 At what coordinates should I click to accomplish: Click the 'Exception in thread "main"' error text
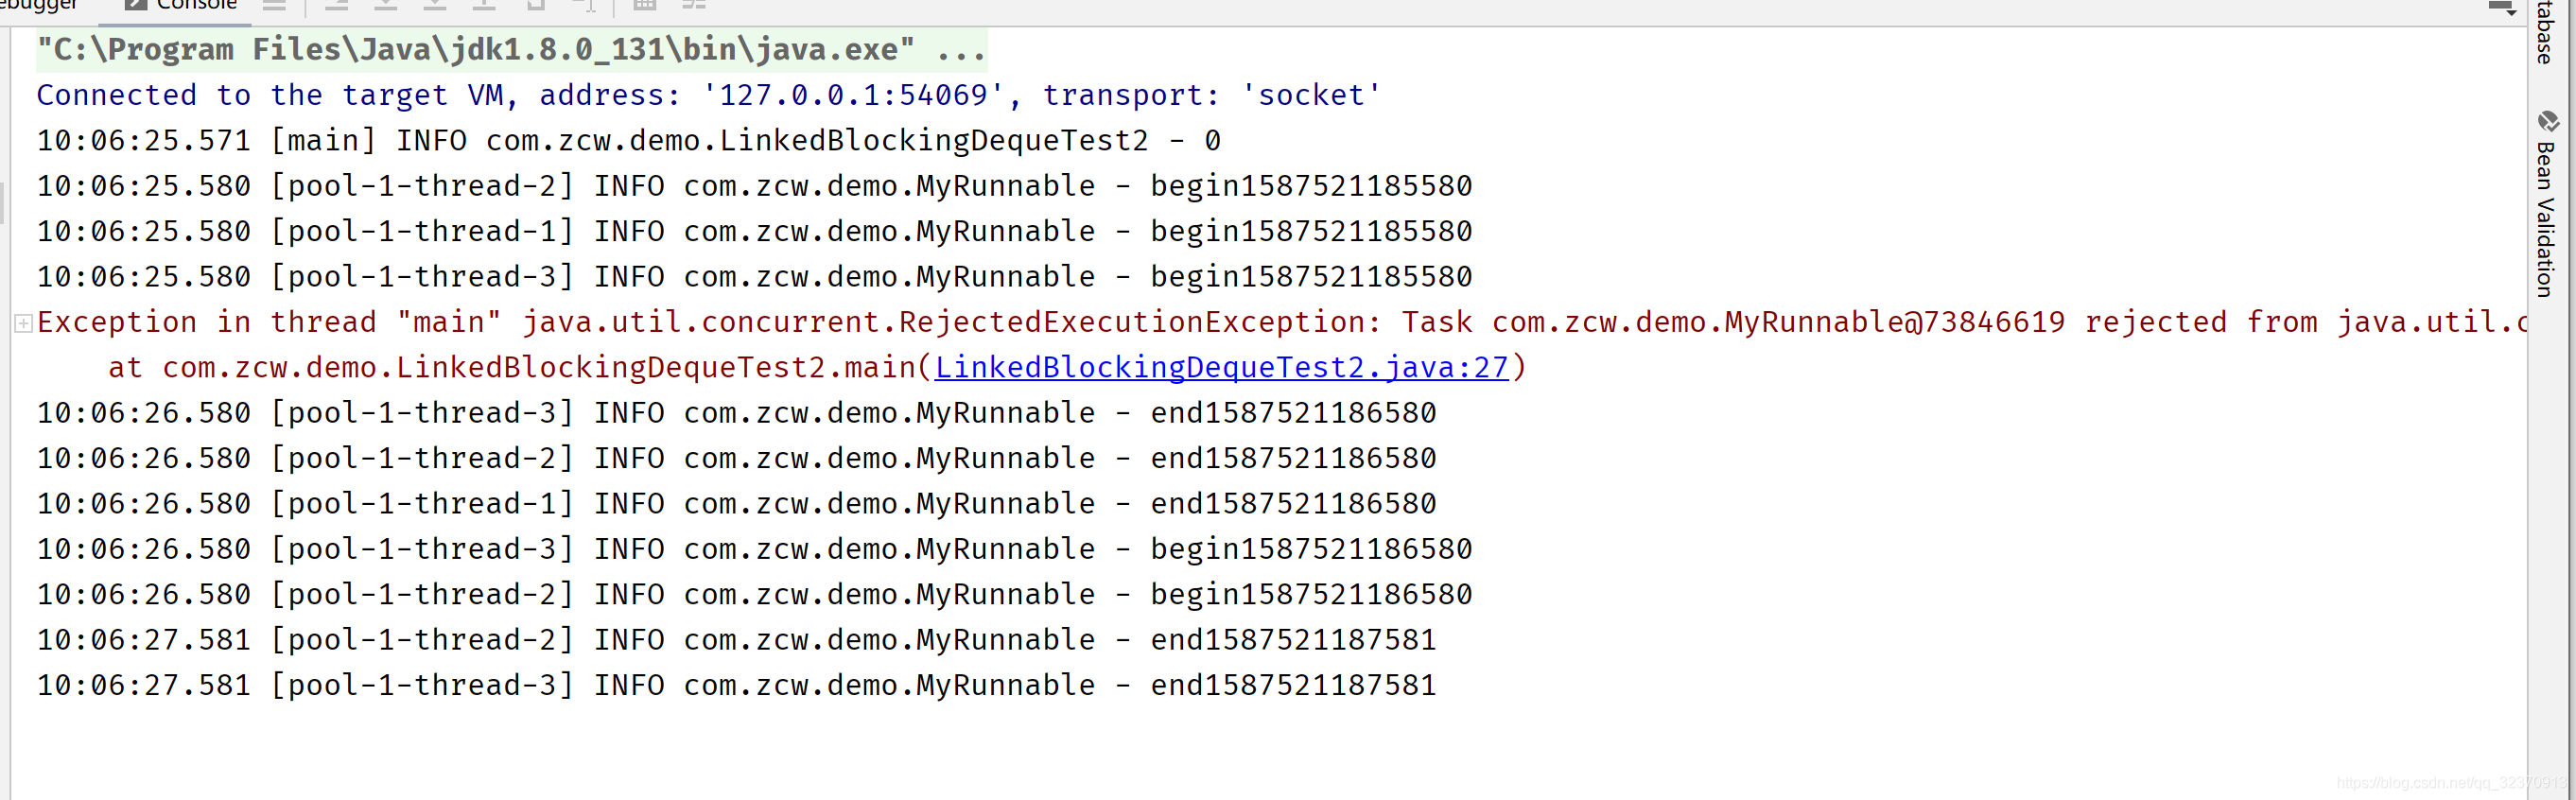pyautogui.click(x=269, y=323)
